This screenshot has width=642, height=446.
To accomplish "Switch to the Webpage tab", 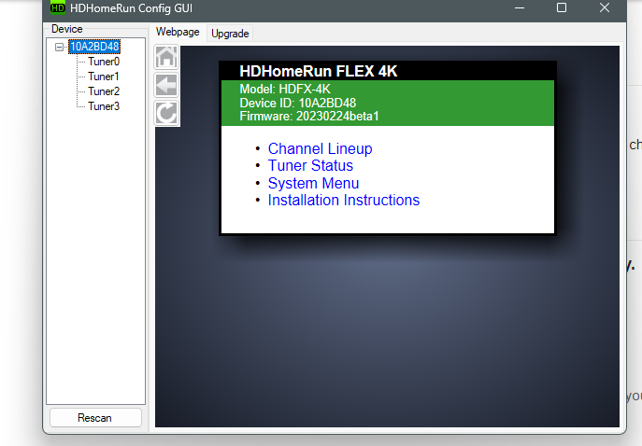I will [178, 32].
